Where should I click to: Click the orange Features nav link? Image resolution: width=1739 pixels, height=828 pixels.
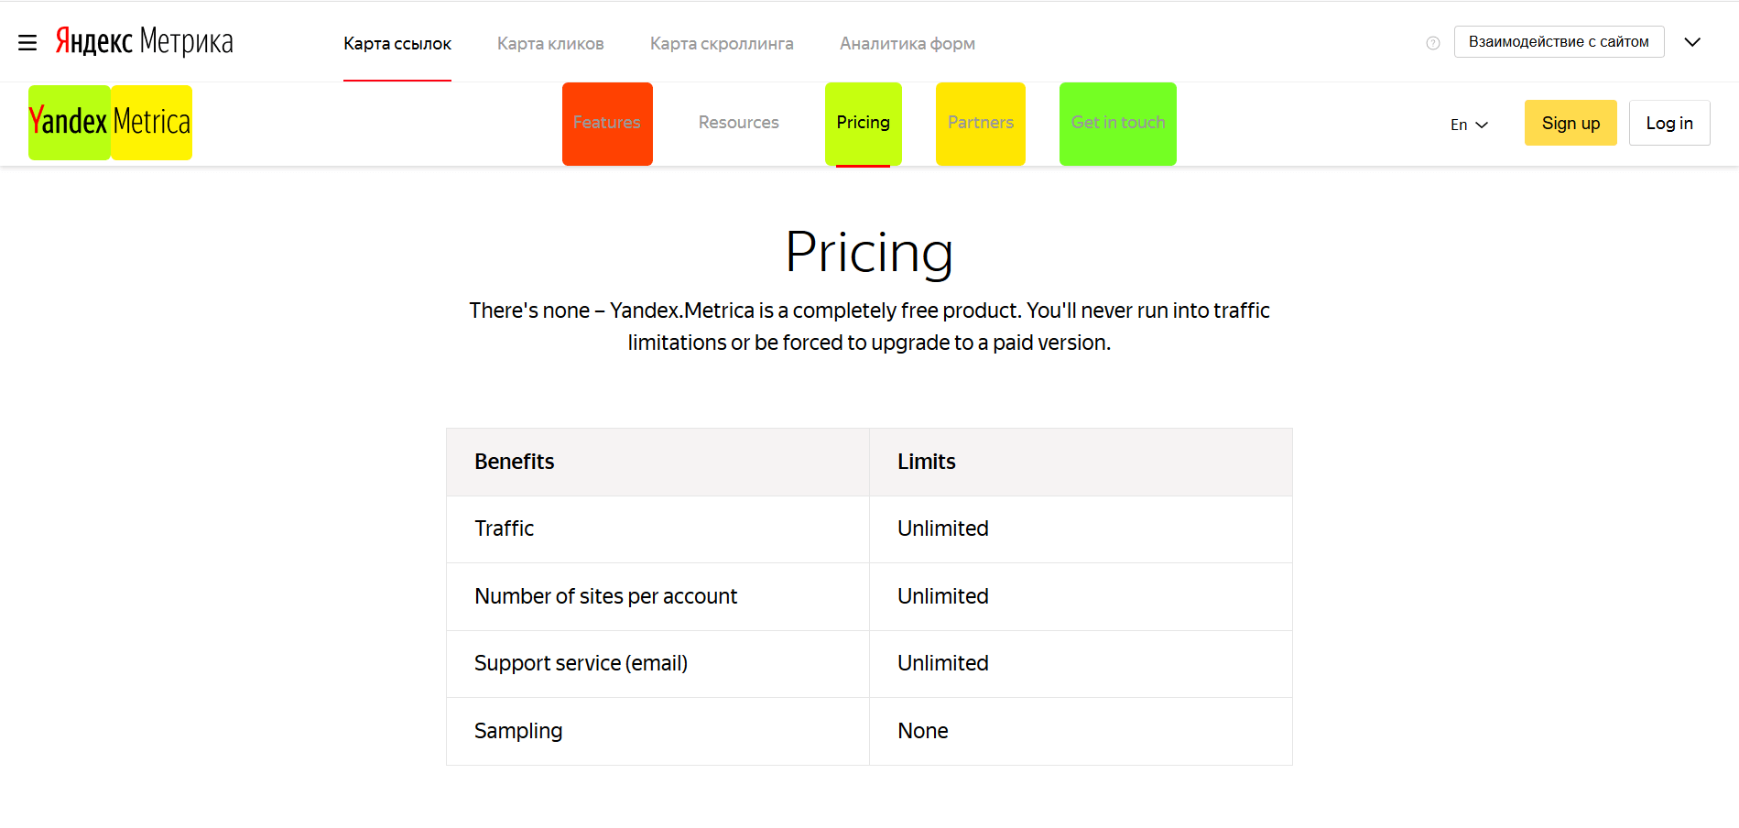click(607, 123)
